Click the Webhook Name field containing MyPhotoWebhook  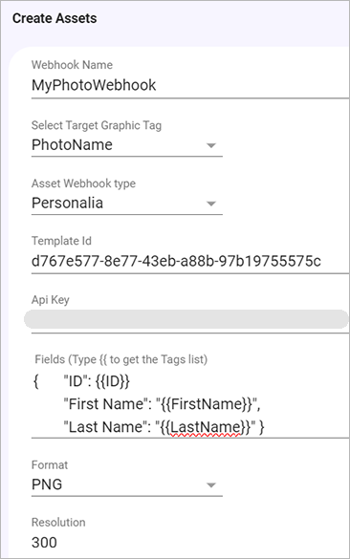pos(189,86)
